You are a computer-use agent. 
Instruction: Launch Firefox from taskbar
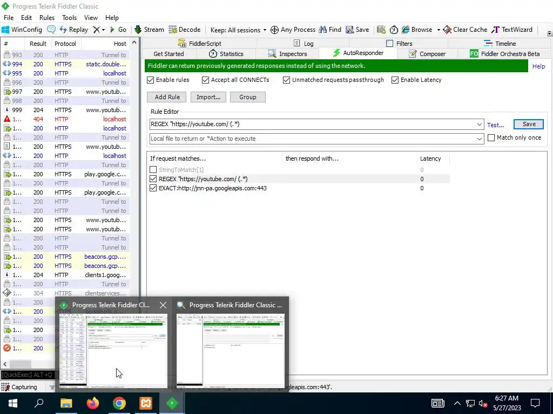click(93, 403)
